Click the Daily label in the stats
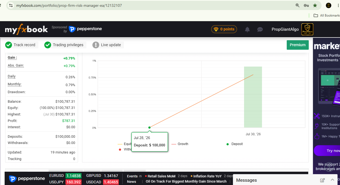This screenshot has width=340, height=185. coord(12,76)
